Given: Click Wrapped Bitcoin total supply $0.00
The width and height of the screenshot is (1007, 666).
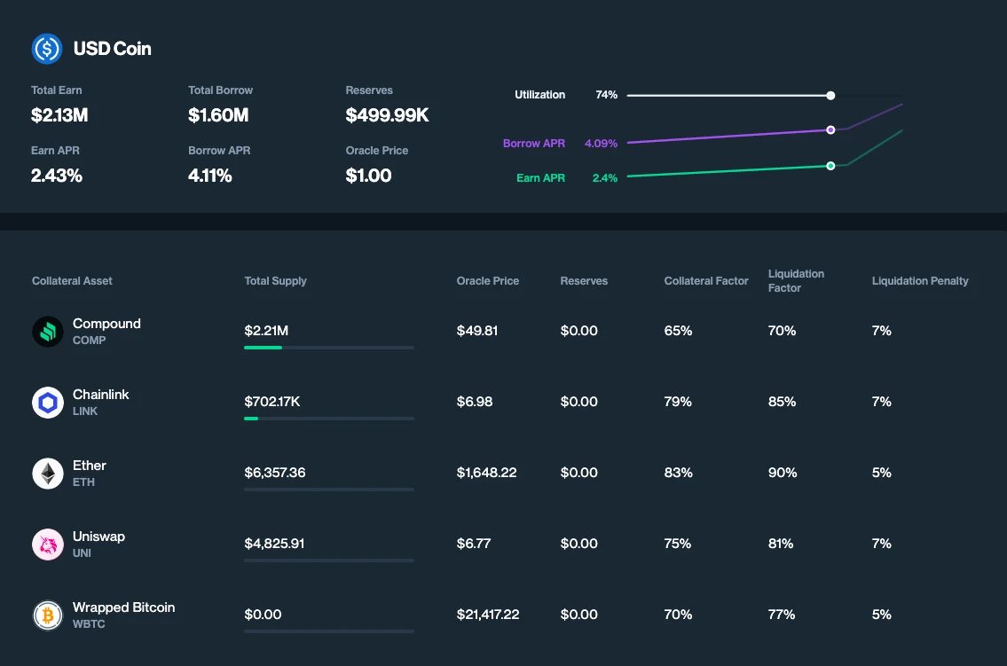Looking at the screenshot, I should tap(263, 615).
